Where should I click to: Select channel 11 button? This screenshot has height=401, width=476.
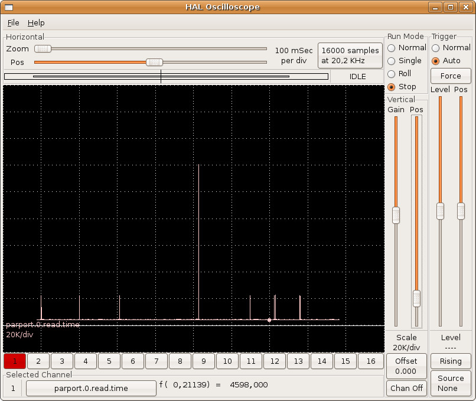[251, 361]
